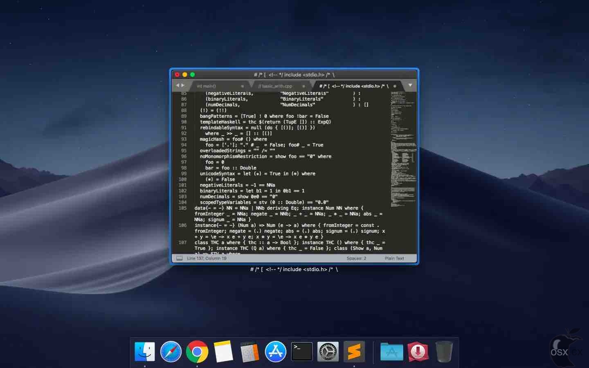This screenshot has width=589, height=368.
Task: Launch Terminal from the Dock
Action: (x=302, y=352)
